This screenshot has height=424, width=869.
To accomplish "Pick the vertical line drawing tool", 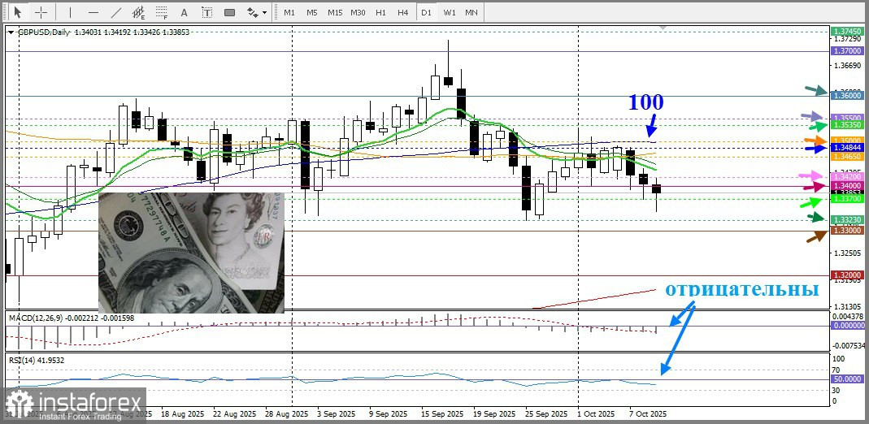I will [x=70, y=11].
